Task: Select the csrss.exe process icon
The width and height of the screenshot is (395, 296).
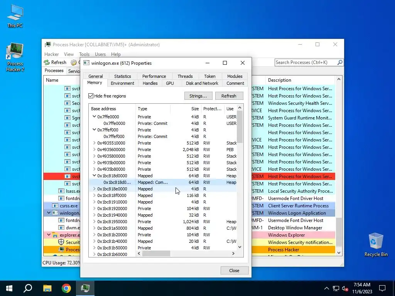Action: [x=55, y=206]
